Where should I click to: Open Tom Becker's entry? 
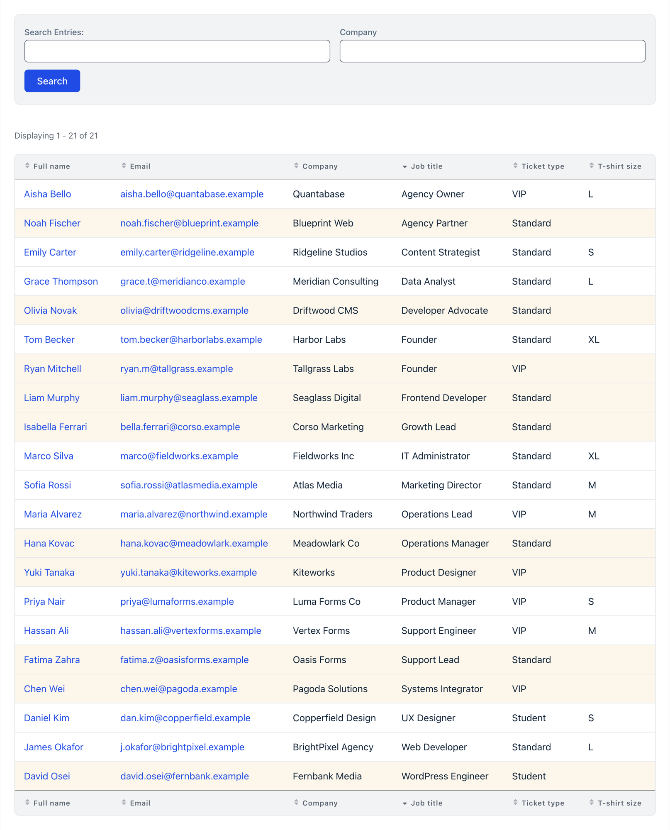click(49, 339)
